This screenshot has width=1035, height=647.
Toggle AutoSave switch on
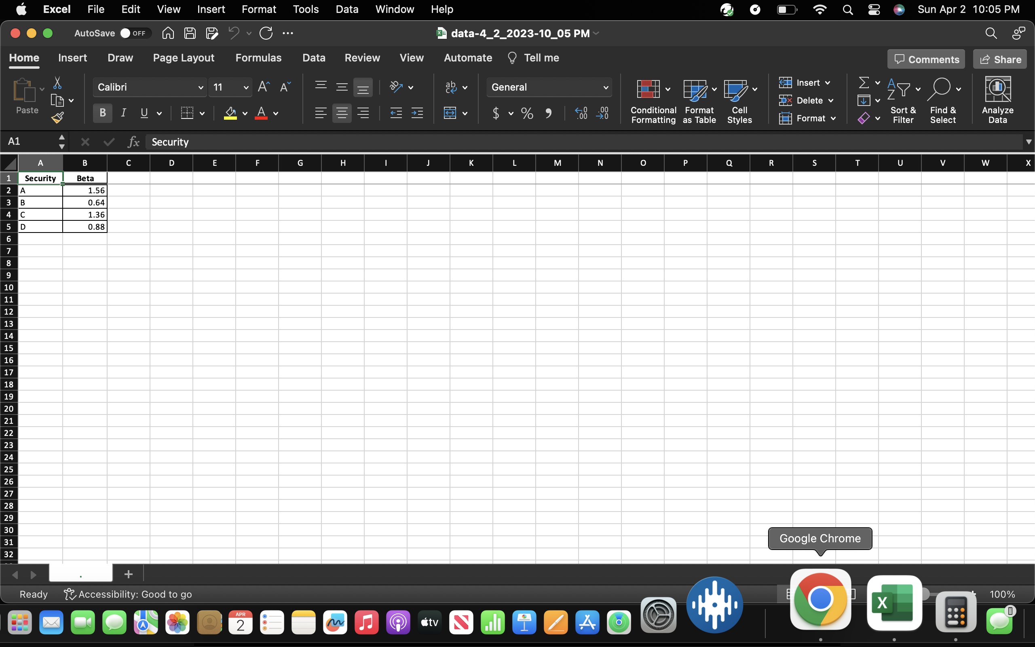pyautogui.click(x=134, y=33)
